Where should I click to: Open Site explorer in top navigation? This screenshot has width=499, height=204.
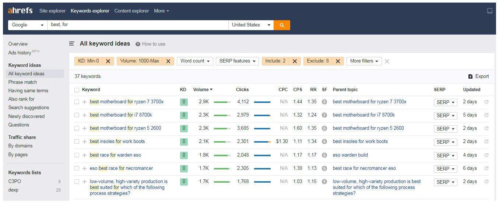[x=52, y=11]
